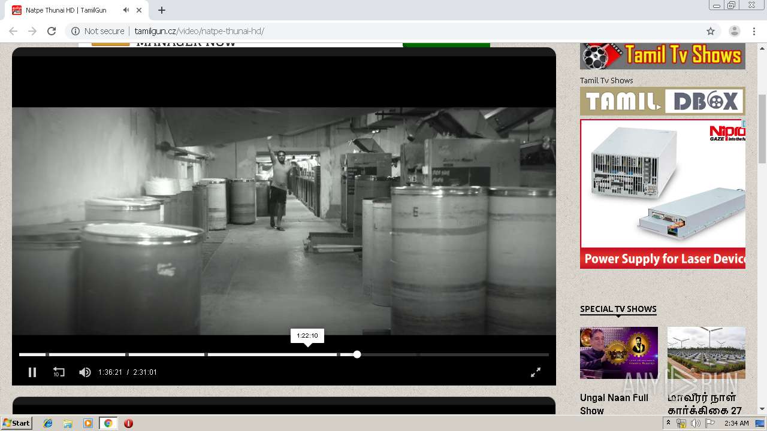Click the elapsed time 1:36:21 text

[110, 372]
